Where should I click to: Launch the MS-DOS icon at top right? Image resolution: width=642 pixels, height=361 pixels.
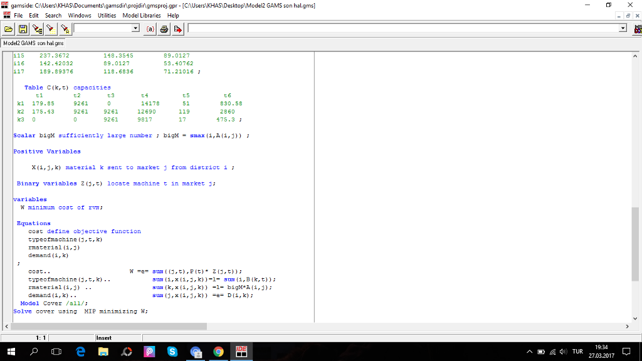pos(637,28)
